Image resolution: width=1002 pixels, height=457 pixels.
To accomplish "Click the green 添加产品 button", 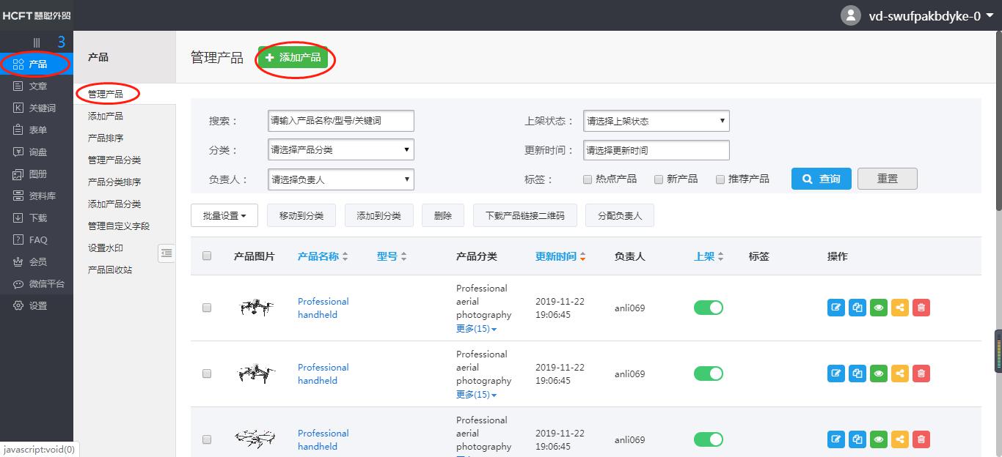I will [x=293, y=57].
